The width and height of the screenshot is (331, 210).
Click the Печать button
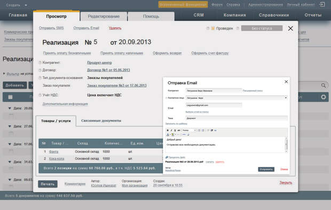48,184
